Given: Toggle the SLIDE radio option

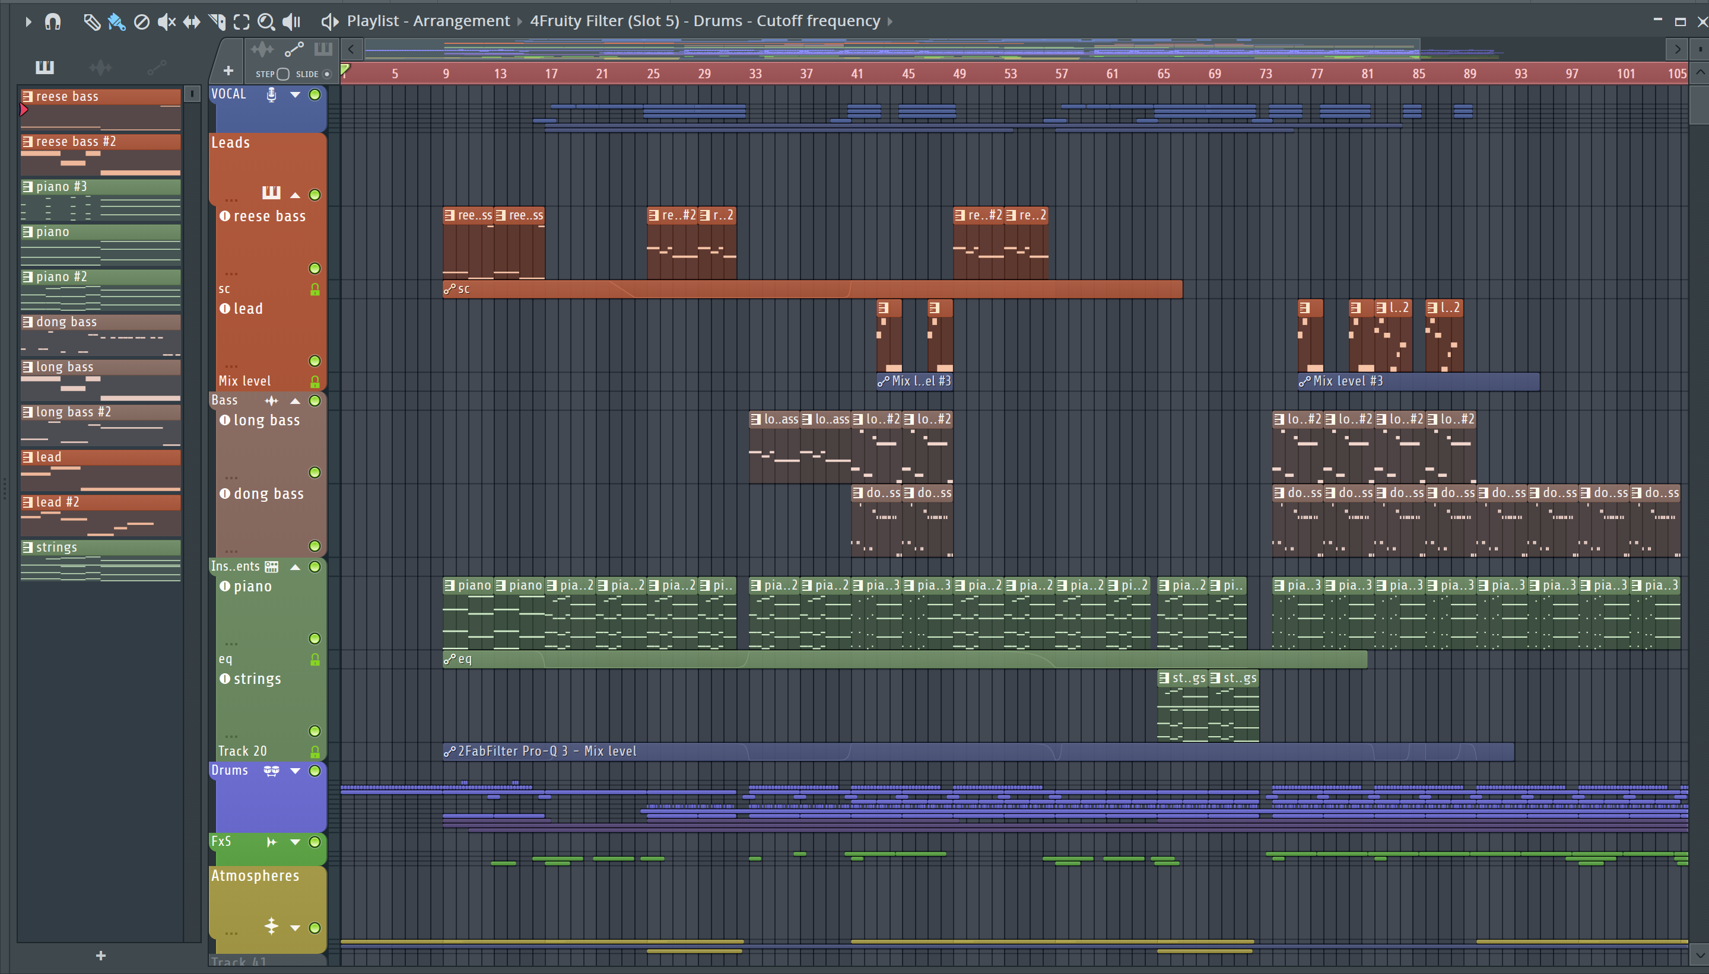Looking at the screenshot, I should point(327,74).
